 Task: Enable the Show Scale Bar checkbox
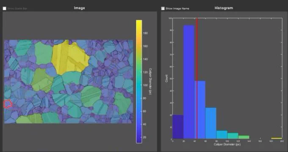tap(5, 8)
